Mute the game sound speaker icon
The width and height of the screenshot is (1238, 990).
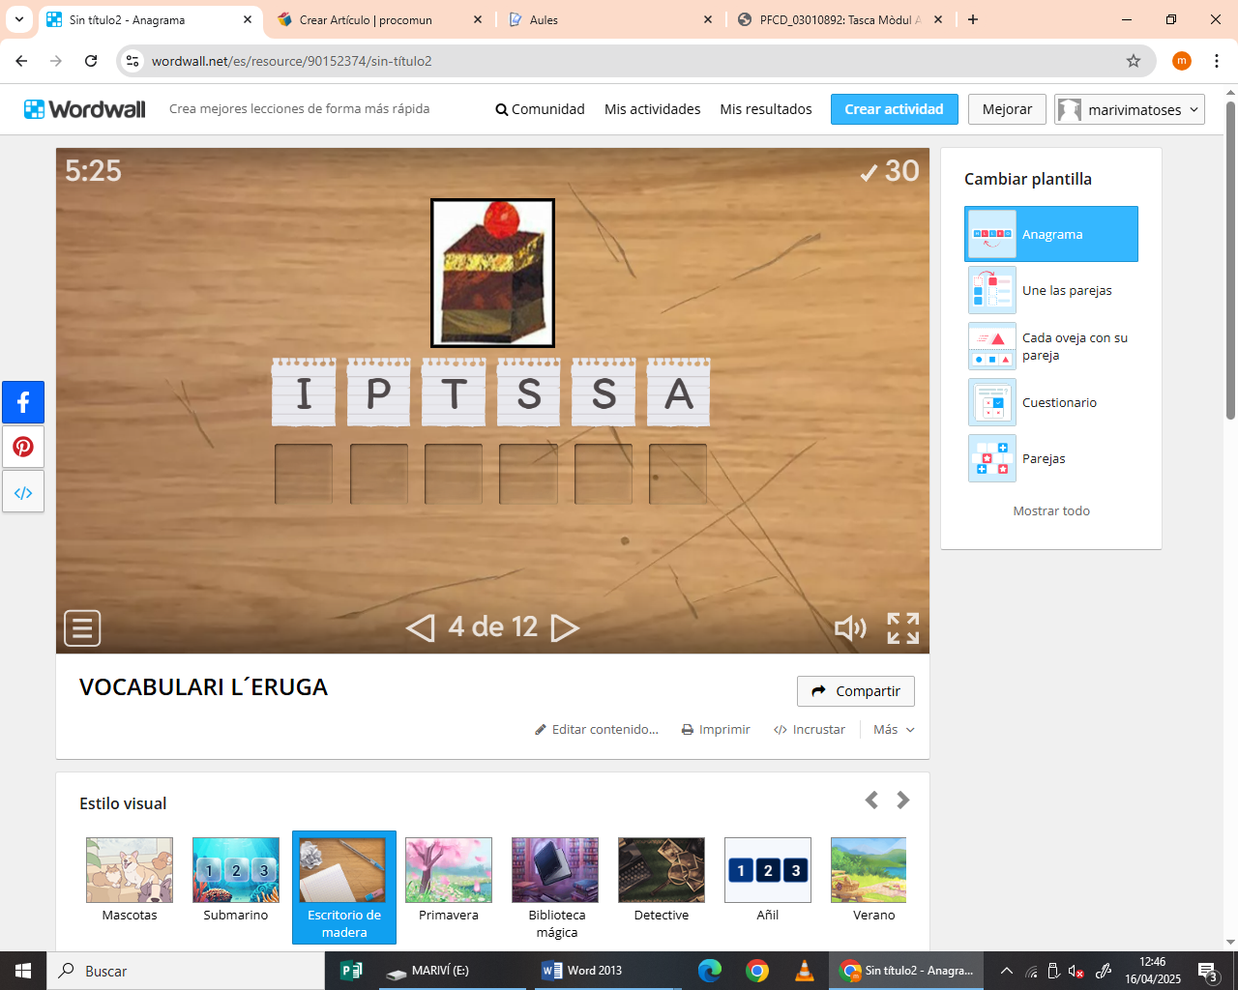[850, 628]
